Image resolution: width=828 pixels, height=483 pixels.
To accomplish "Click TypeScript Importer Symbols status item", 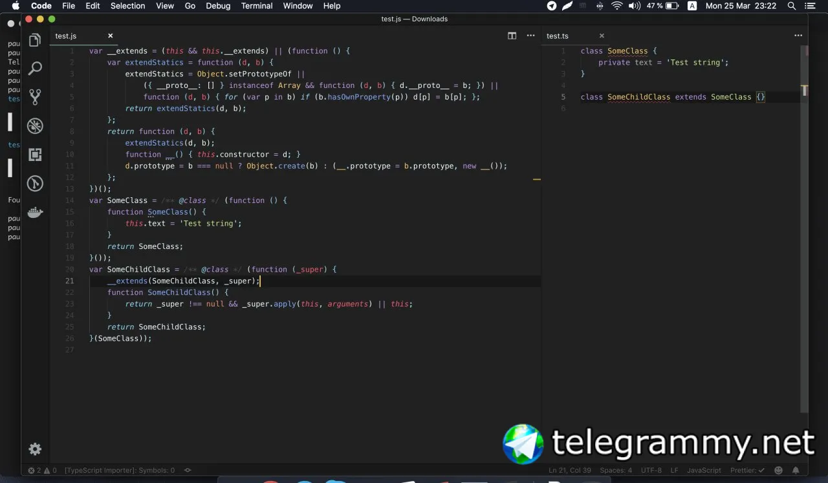I will (x=120, y=471).
